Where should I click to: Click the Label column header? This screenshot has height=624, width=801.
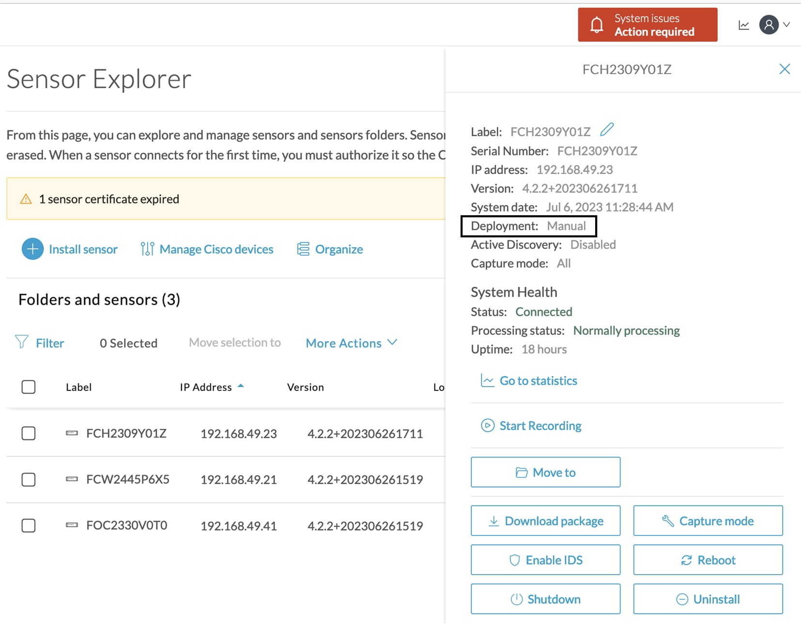coord(78,387)
